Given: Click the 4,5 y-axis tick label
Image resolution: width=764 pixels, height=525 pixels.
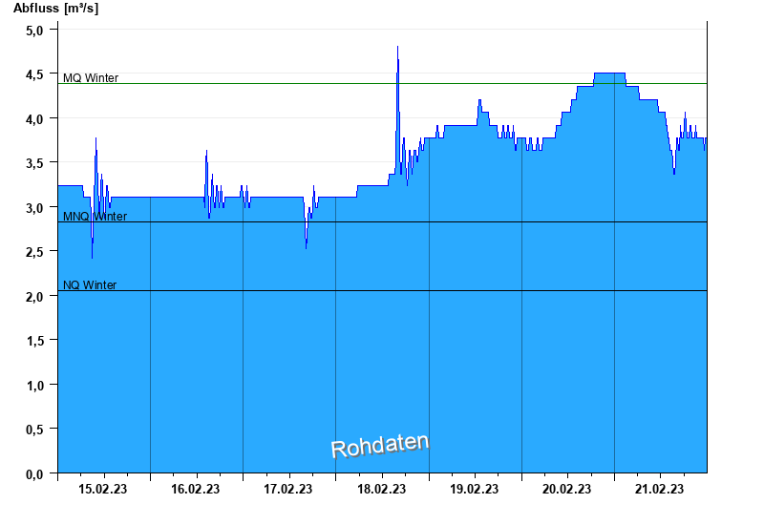Looking at the screenshot, I should click(x=34, y=74).
